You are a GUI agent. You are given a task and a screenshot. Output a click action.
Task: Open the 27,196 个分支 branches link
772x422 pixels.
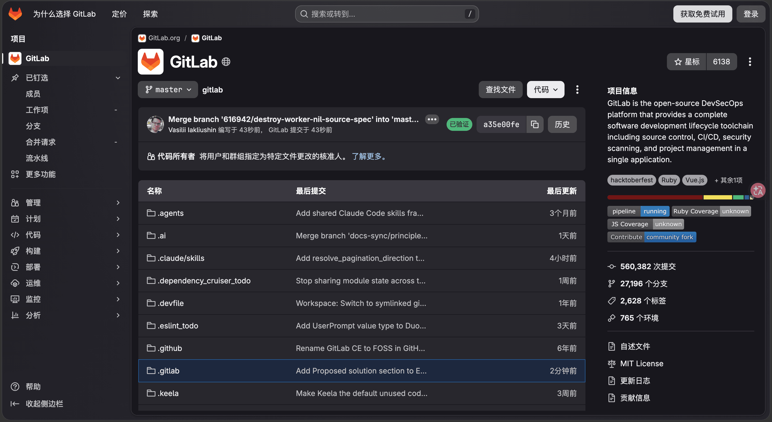637,284
